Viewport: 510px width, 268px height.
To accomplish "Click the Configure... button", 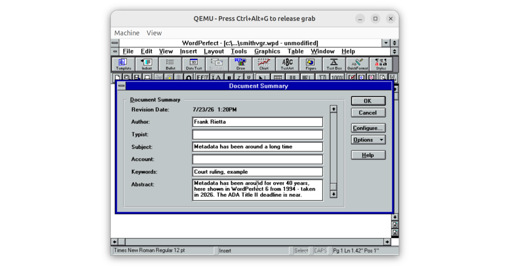I will click(368, 128).
